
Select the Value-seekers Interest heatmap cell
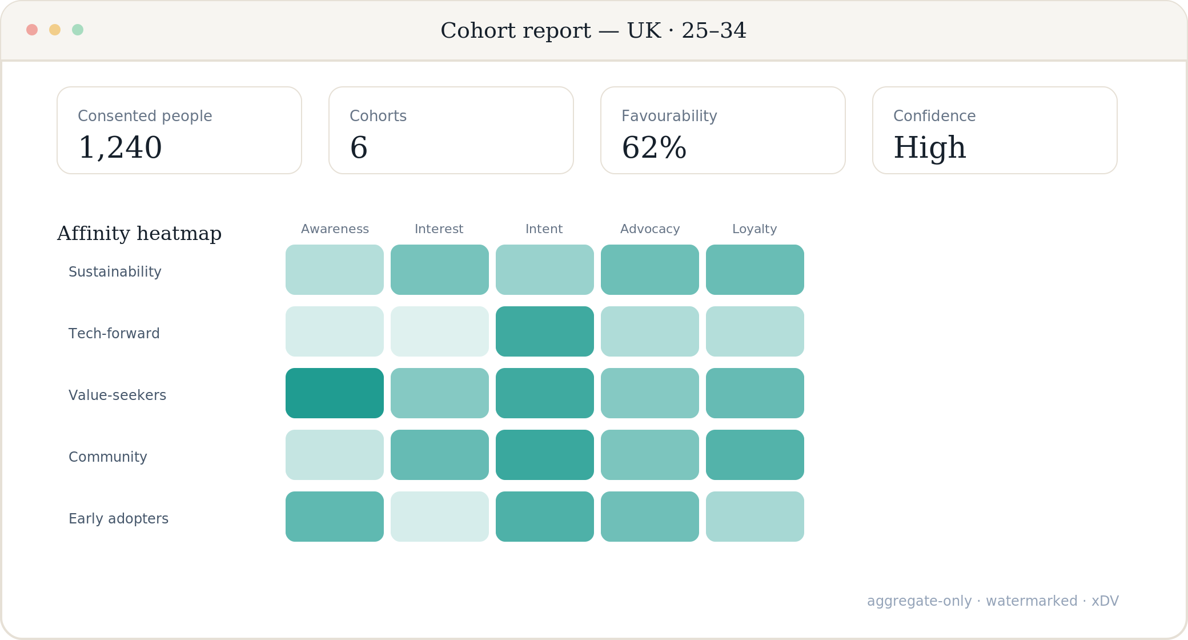click(x=440, y=393)
